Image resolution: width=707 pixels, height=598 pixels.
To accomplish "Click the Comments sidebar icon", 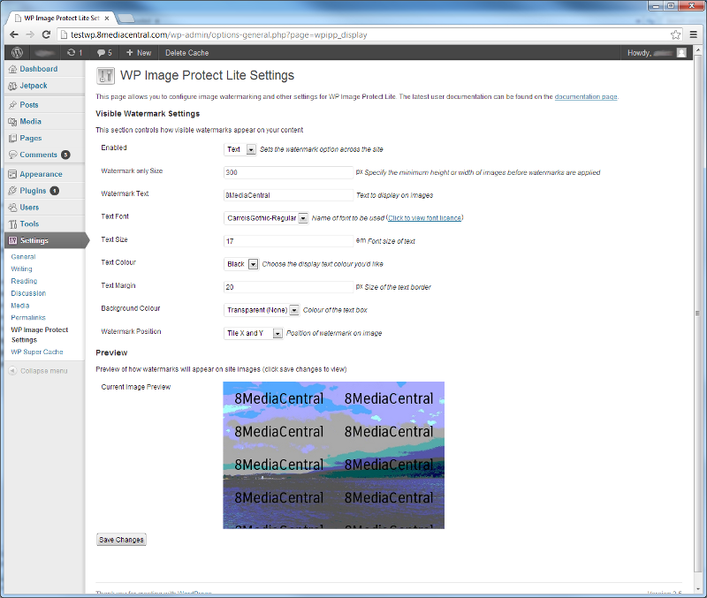I will [12, 155].
